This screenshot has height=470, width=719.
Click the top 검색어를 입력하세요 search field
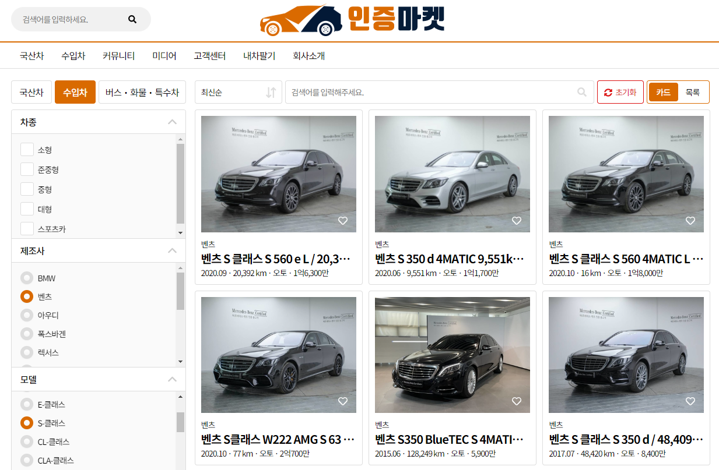[81, 19]
